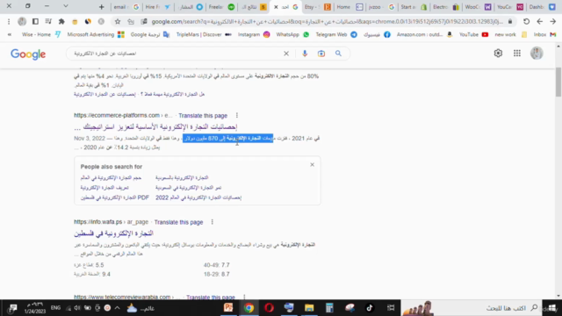This screenshot has height=316, width=562.
Task: Switch to the Home tab
Action: 349,7
